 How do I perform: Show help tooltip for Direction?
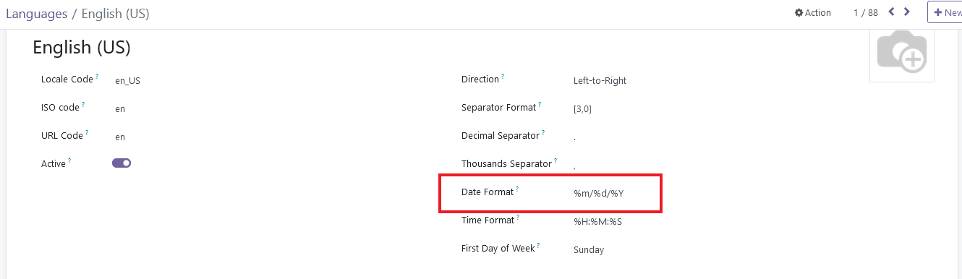(x=503, y=76)
